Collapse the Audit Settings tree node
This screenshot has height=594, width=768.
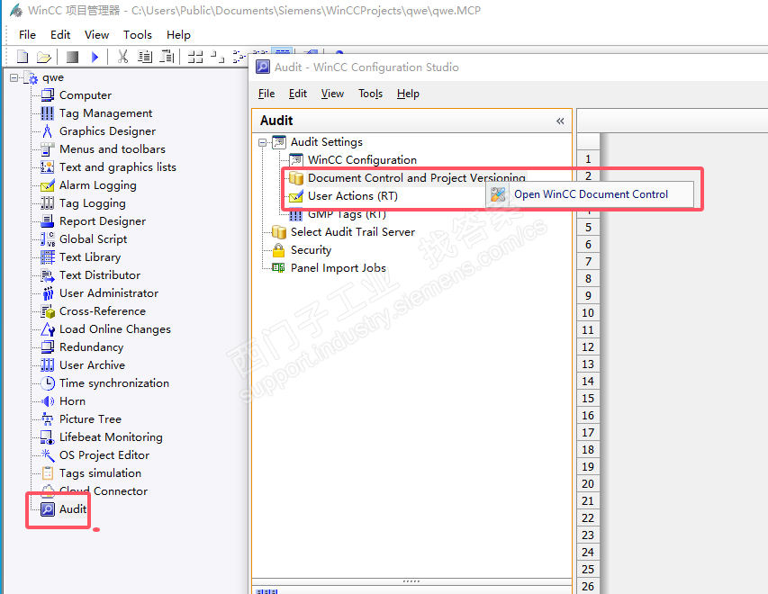coord(263,142)
